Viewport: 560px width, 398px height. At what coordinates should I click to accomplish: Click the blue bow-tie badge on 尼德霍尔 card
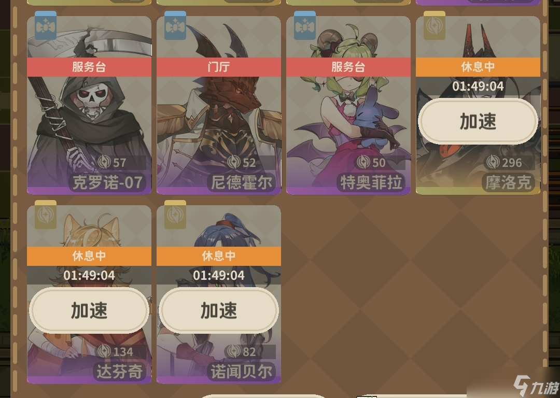coord(175,25)
